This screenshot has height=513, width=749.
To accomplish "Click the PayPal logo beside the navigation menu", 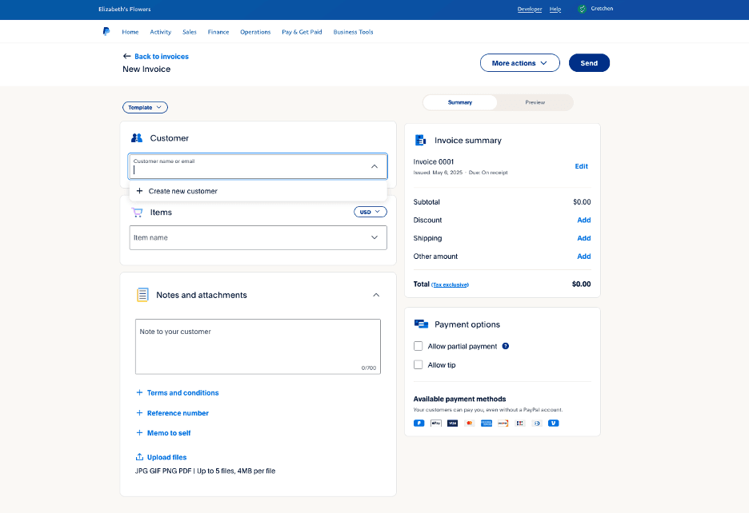I will coord(106,32).
